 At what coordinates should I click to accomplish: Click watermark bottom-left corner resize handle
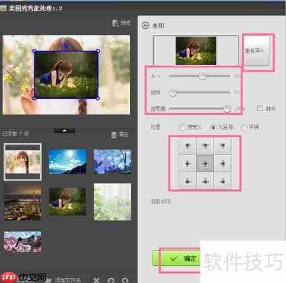[34, 98]
